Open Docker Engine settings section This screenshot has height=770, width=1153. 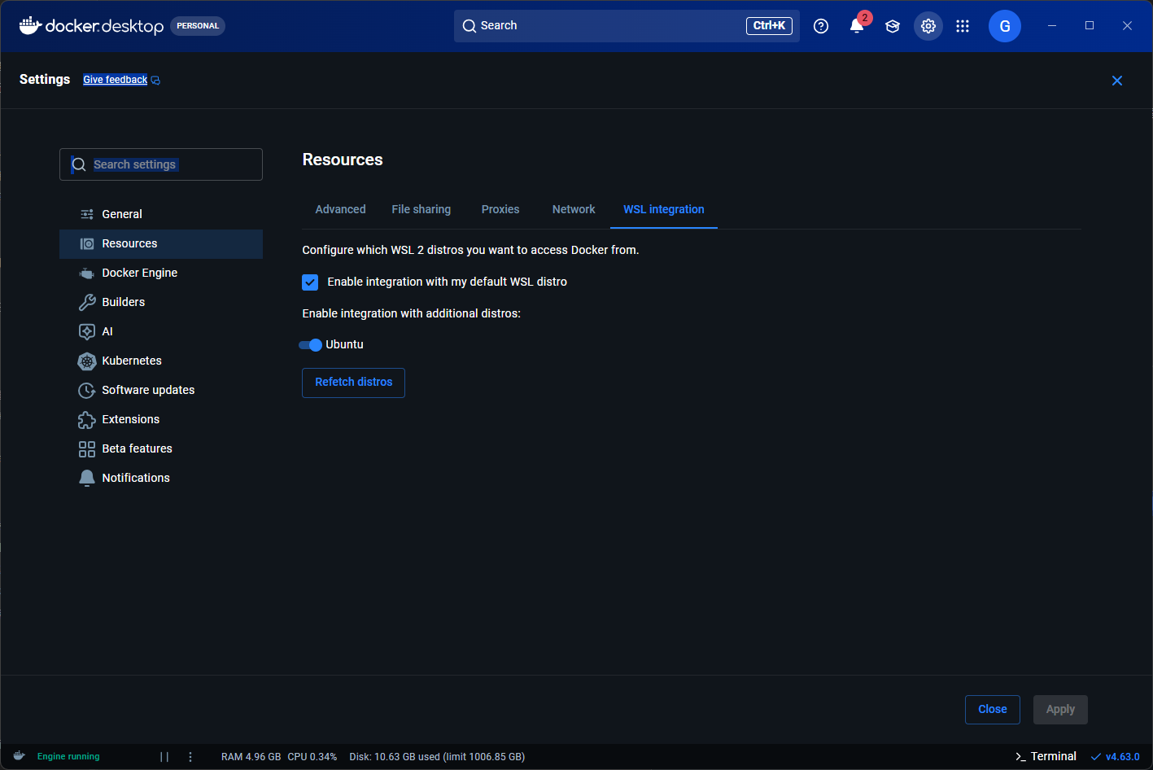tap(161, 273)
